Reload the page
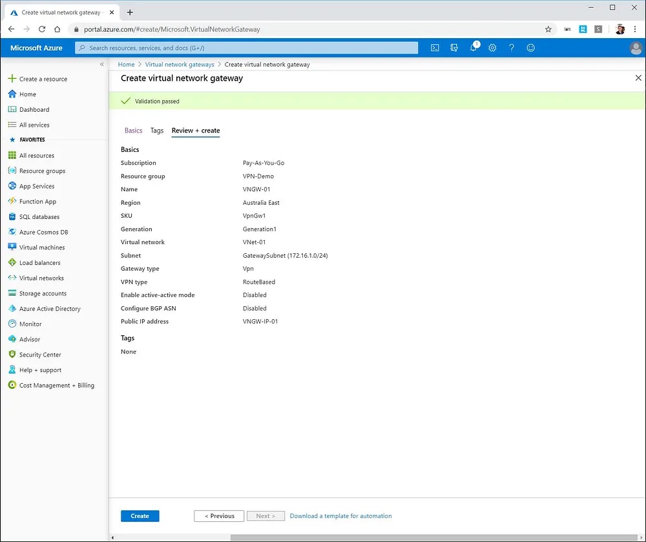This screenshot has height=542, width=646. click(x=41, y=29)
